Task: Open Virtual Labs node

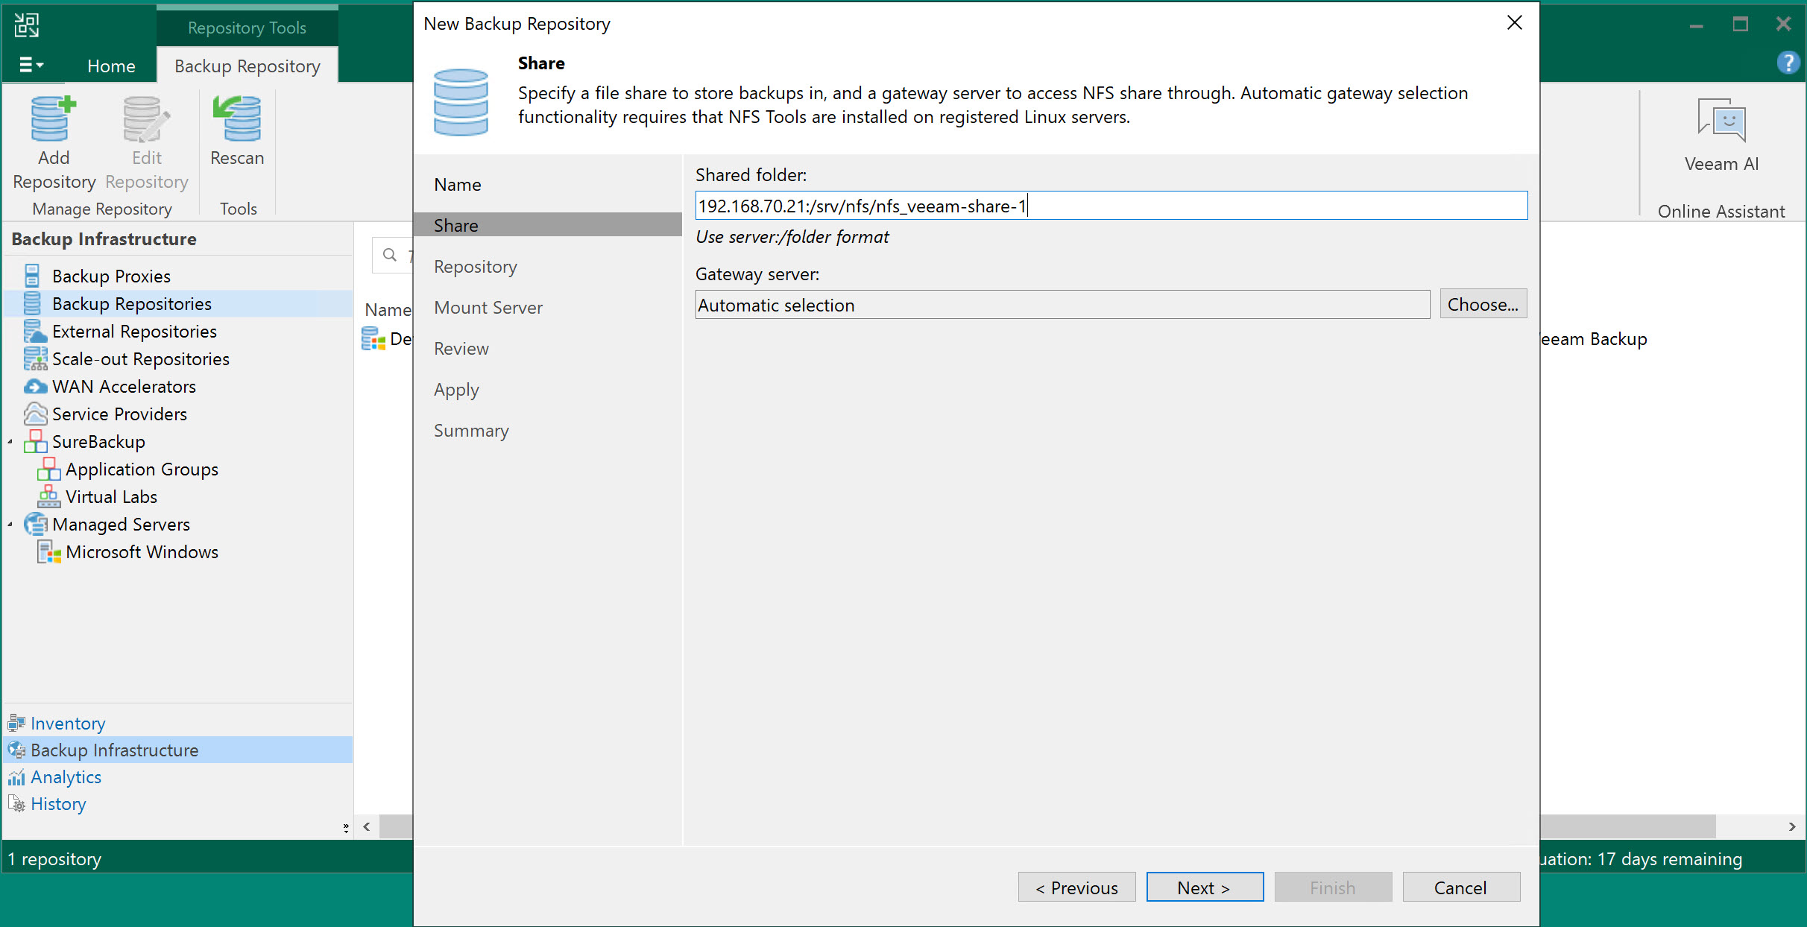Action: (x=111, y=497)
